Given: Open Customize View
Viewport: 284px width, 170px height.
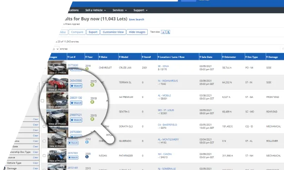Looking at the screenshot, I should (113, 32).
